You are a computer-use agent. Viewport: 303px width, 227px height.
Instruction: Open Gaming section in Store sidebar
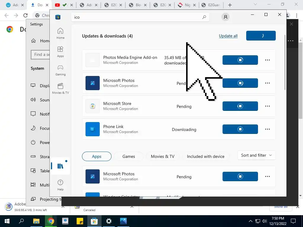[x=60, y=70]
